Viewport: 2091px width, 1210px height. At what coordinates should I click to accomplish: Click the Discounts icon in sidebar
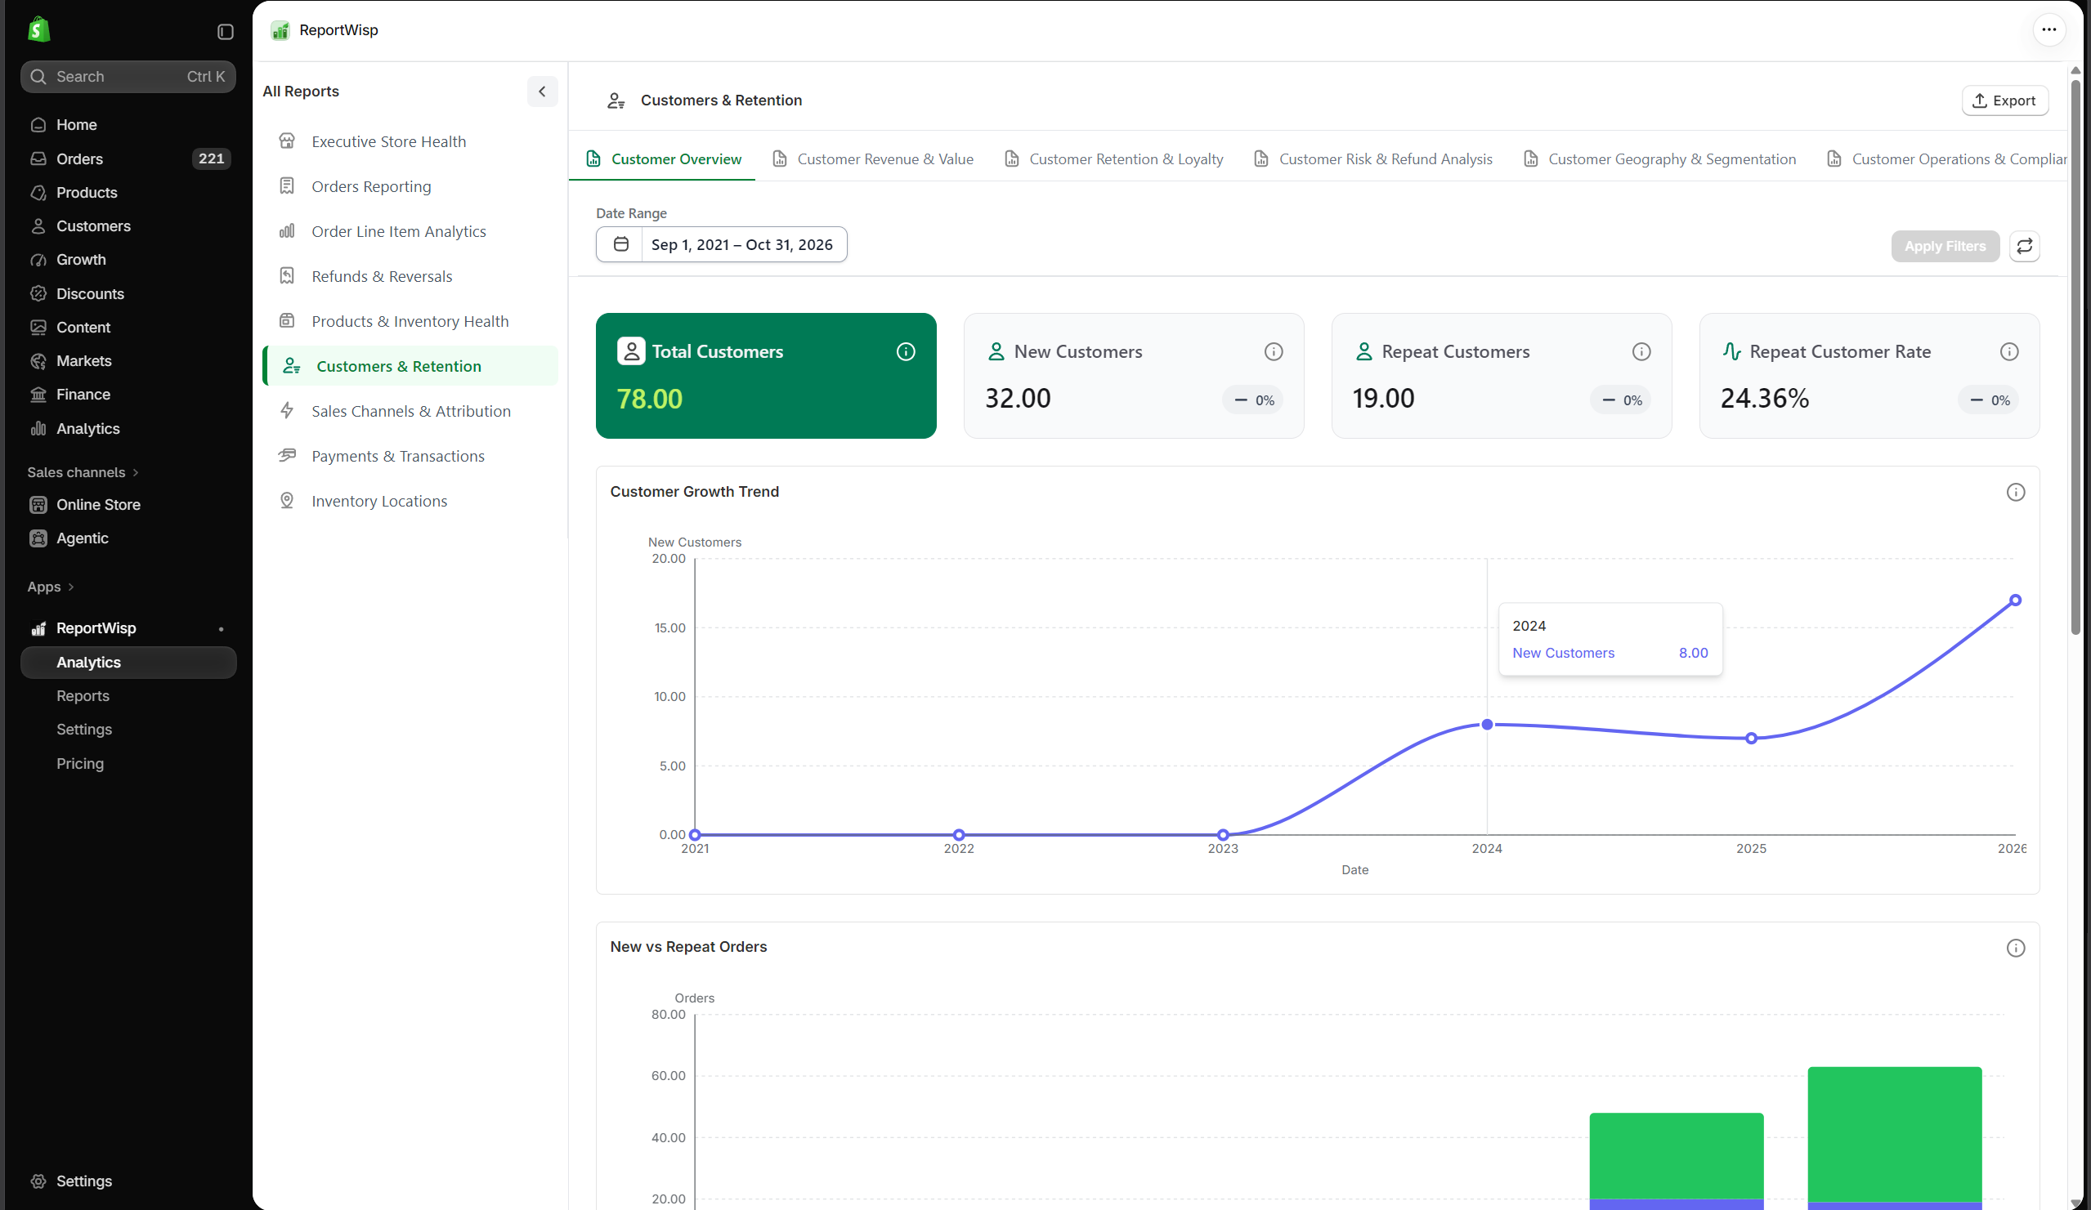pyautogui.click(x=38, y=293)
